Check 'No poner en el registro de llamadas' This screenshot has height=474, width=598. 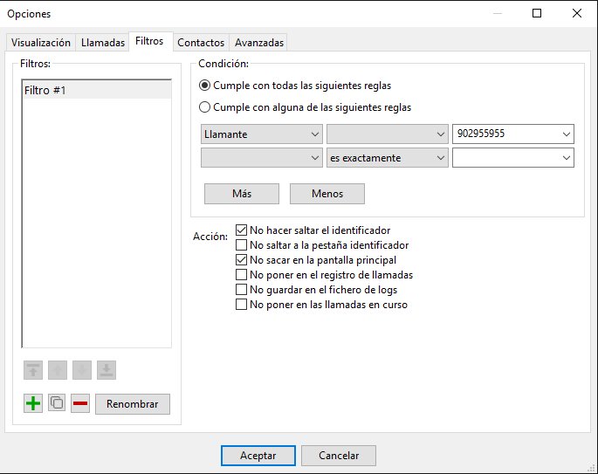coord(243,275)
